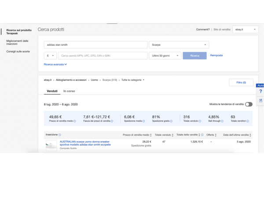Switch to the In corso tab
264x198 pixels.
click(x=69, y=91)
